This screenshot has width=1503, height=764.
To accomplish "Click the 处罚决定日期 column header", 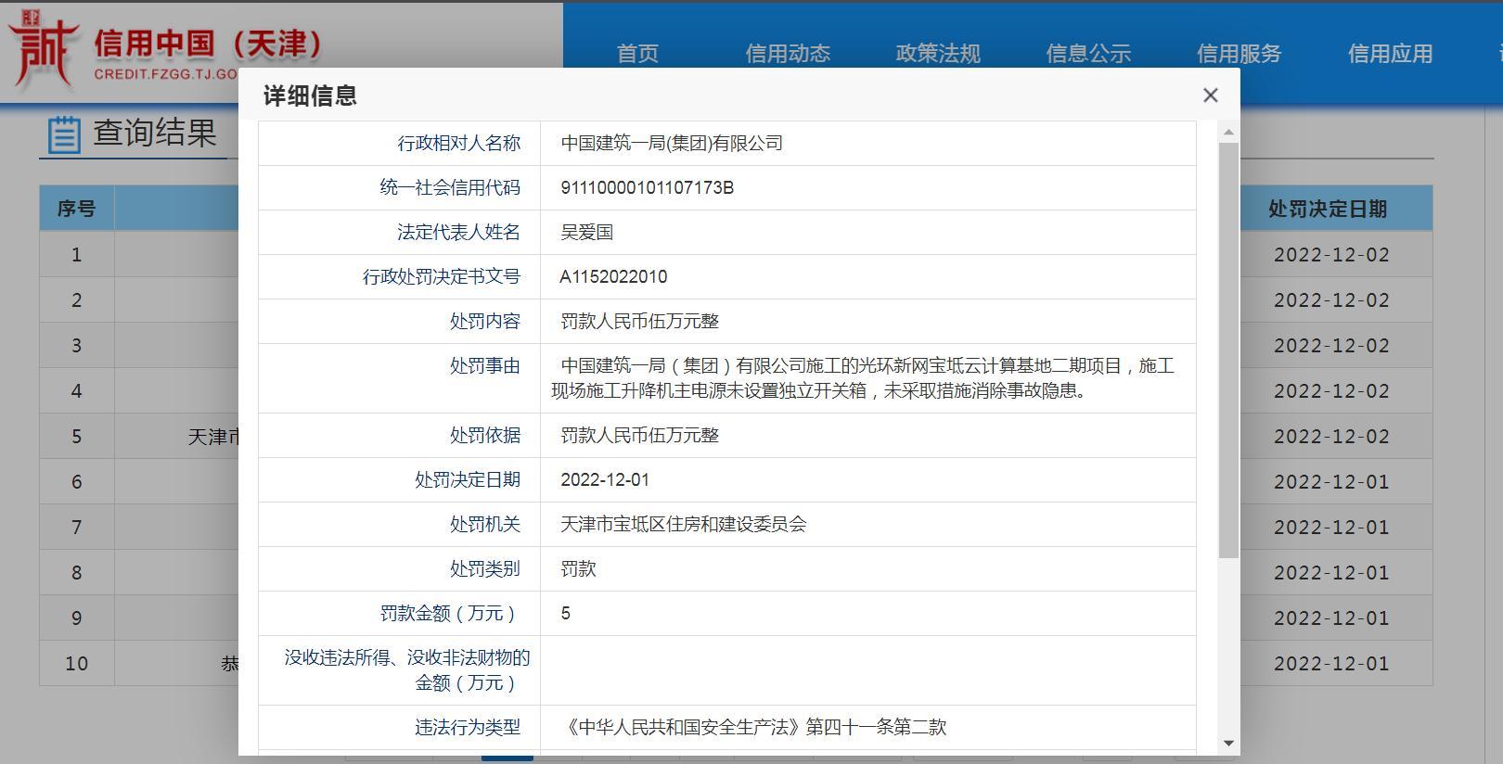I will coord(1328,210).
